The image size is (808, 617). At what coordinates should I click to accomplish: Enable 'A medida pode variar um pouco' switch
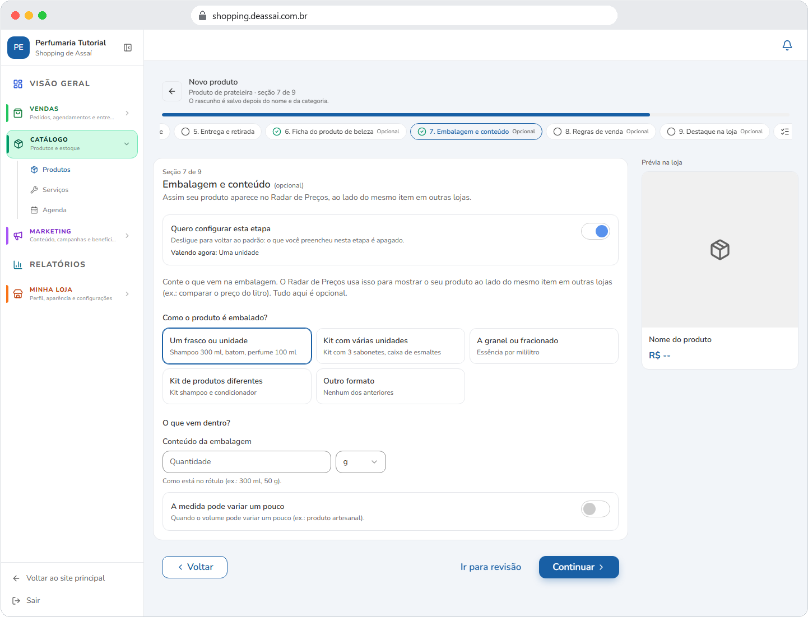point(595,509)
